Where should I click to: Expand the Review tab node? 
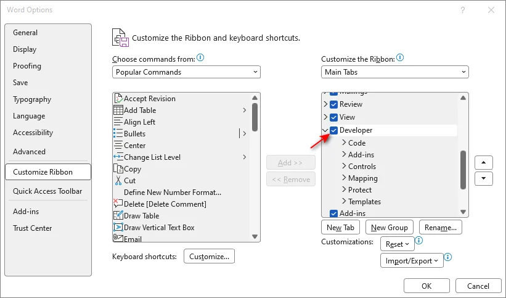click(x=325, y=104)
